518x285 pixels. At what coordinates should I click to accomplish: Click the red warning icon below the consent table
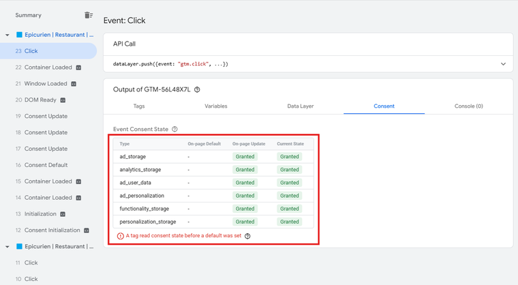point(121,236)
